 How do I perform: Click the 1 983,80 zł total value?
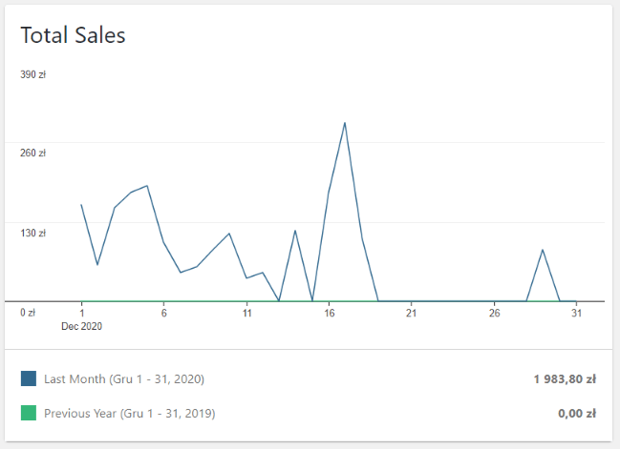pyautogui.click(x=565, y=378)
